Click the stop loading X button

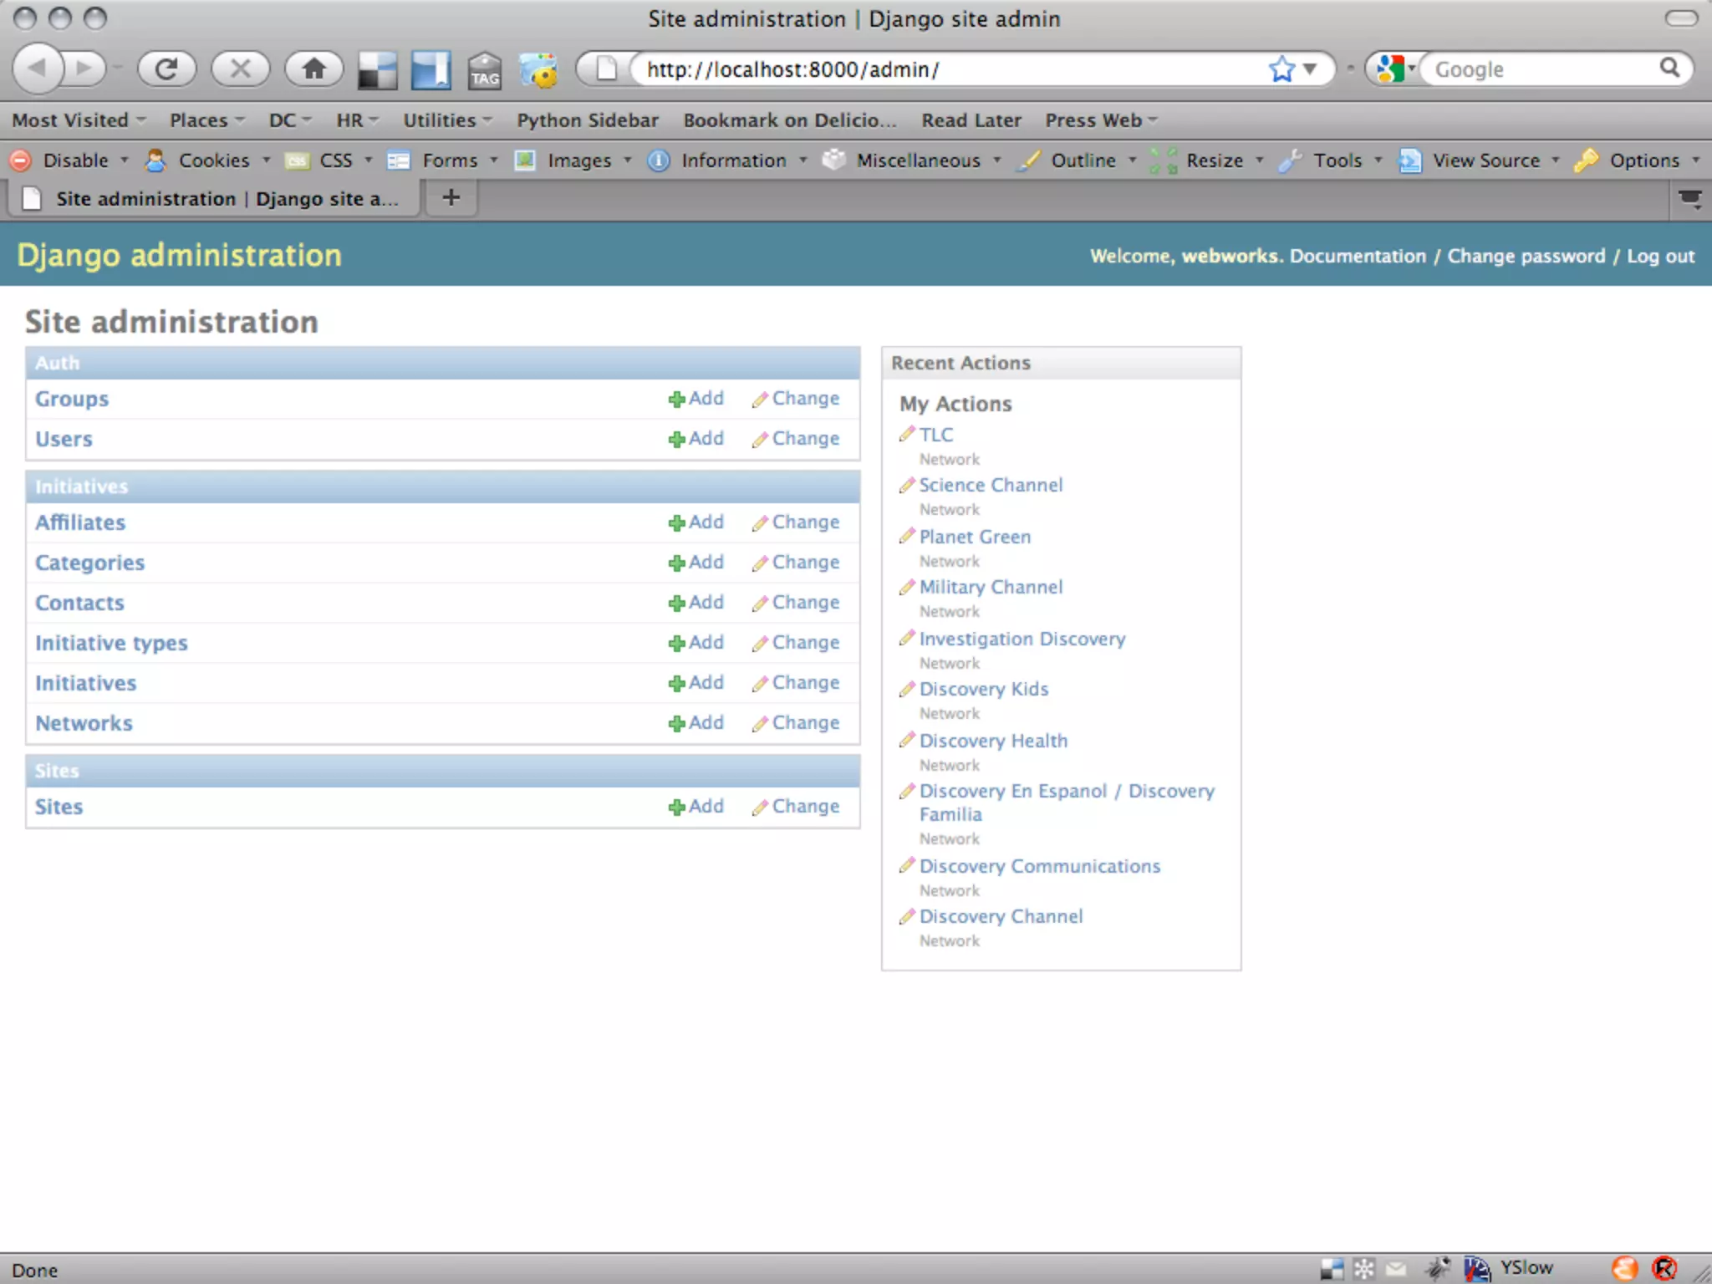(241, 69)
